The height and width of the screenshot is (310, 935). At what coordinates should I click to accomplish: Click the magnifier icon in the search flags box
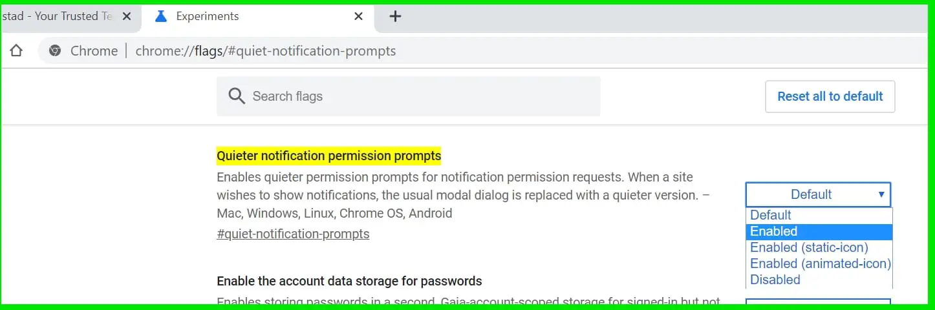237,96
